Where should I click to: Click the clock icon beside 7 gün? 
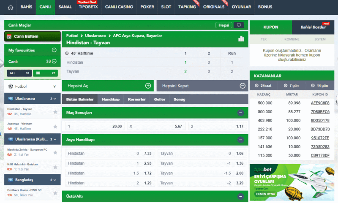point(286,86)
